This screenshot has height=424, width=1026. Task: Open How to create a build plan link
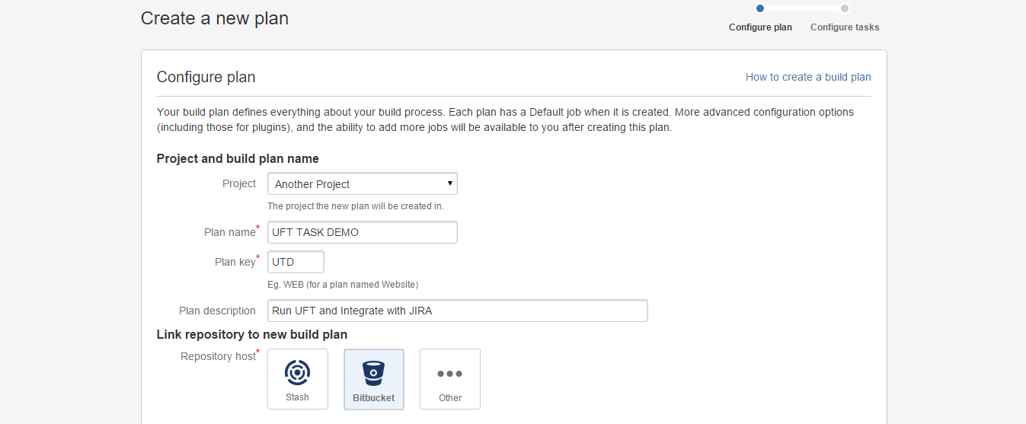coord(808,77)
